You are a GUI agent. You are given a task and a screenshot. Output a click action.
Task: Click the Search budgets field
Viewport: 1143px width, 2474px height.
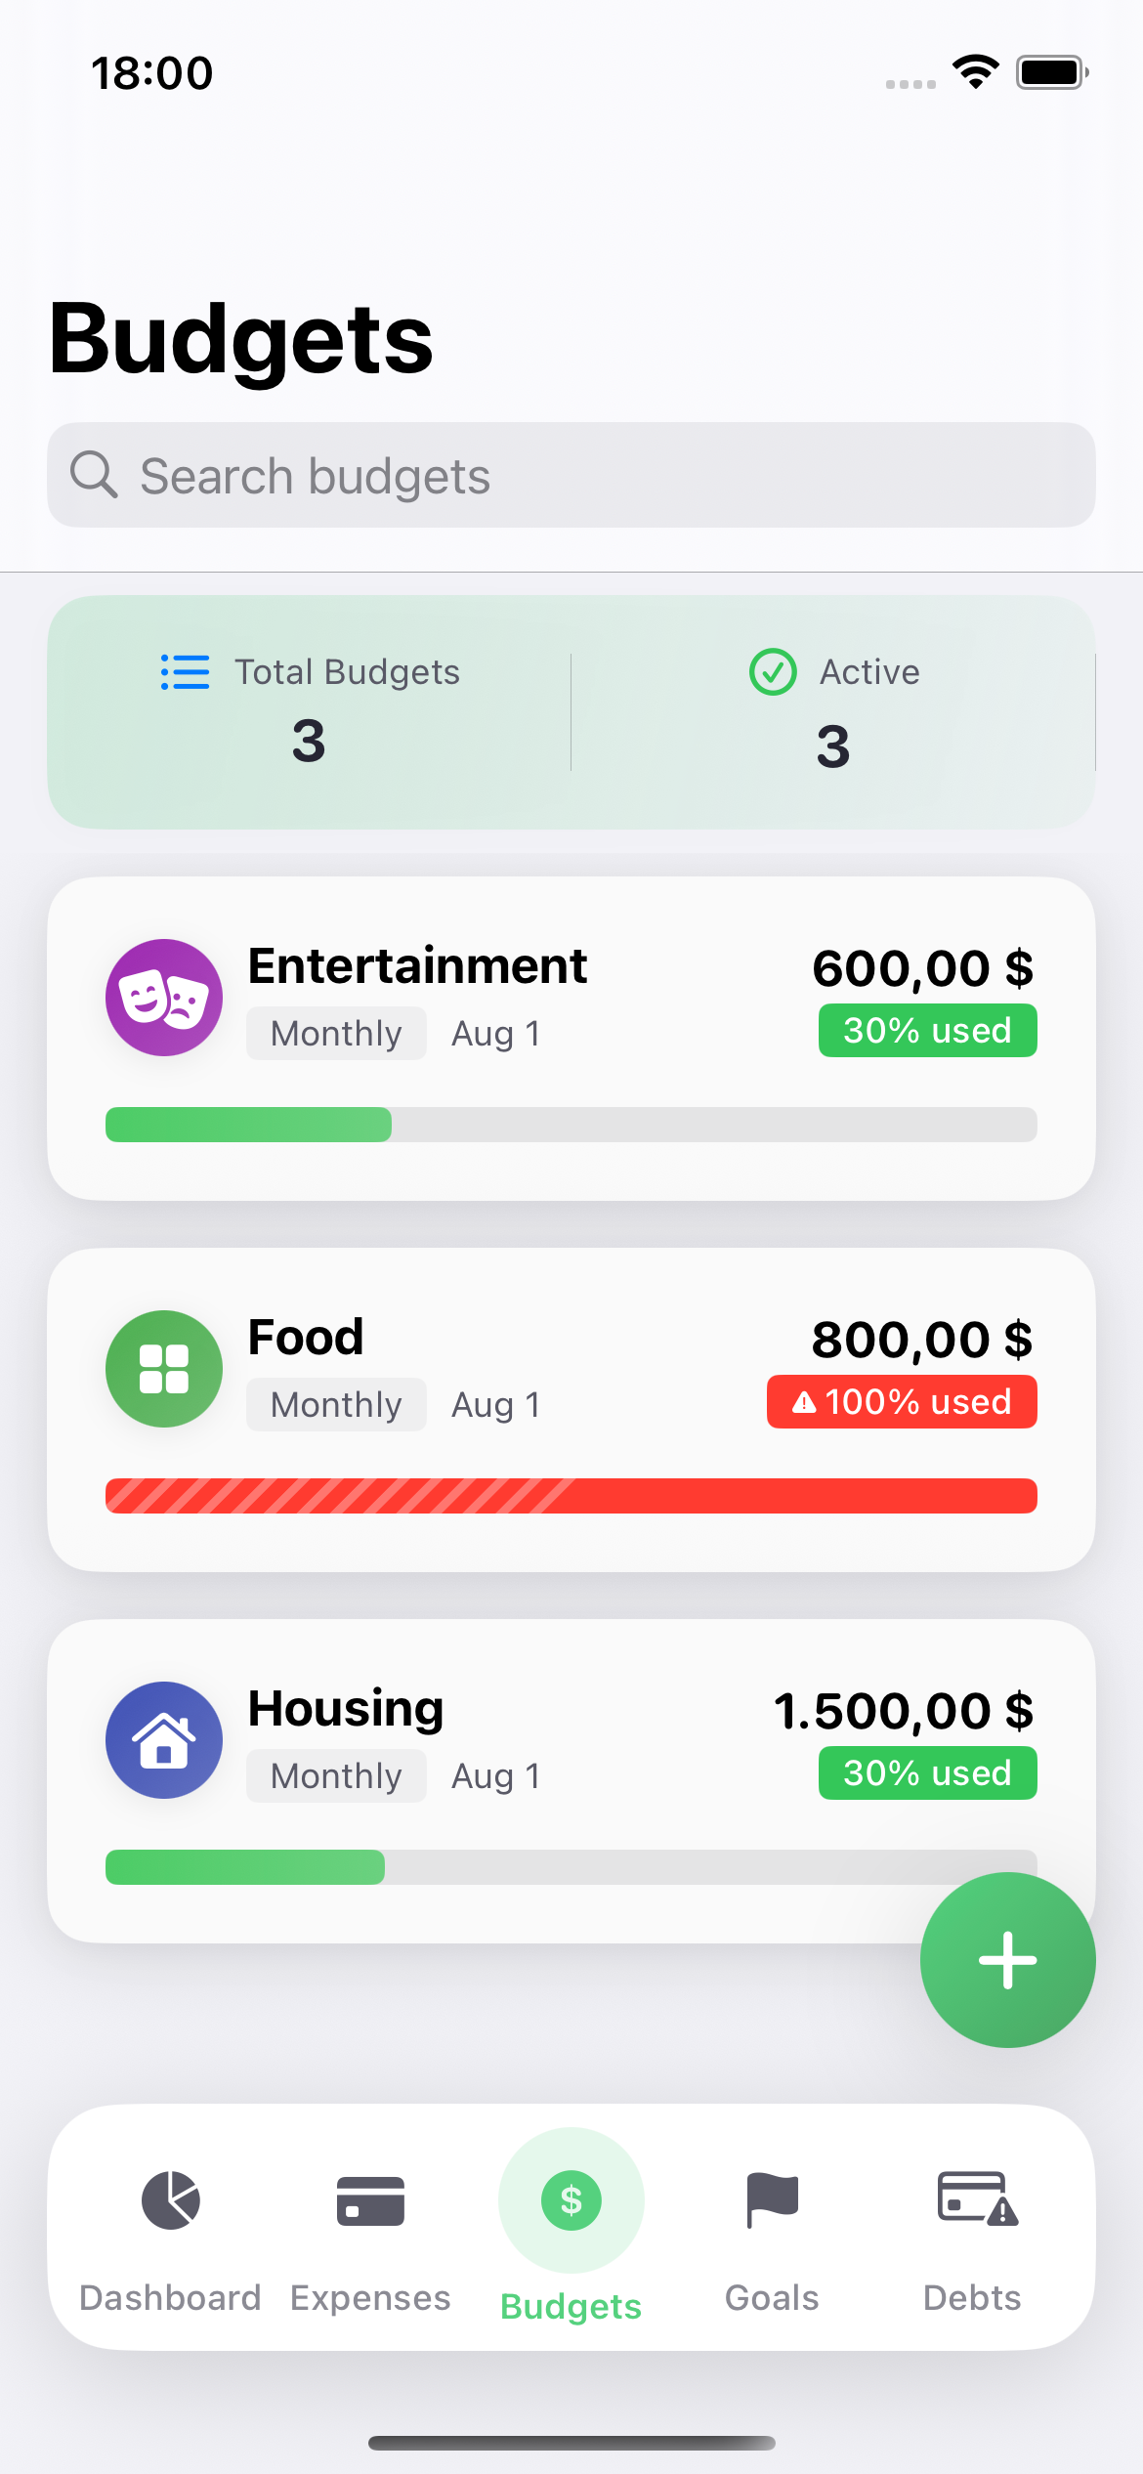586,476
